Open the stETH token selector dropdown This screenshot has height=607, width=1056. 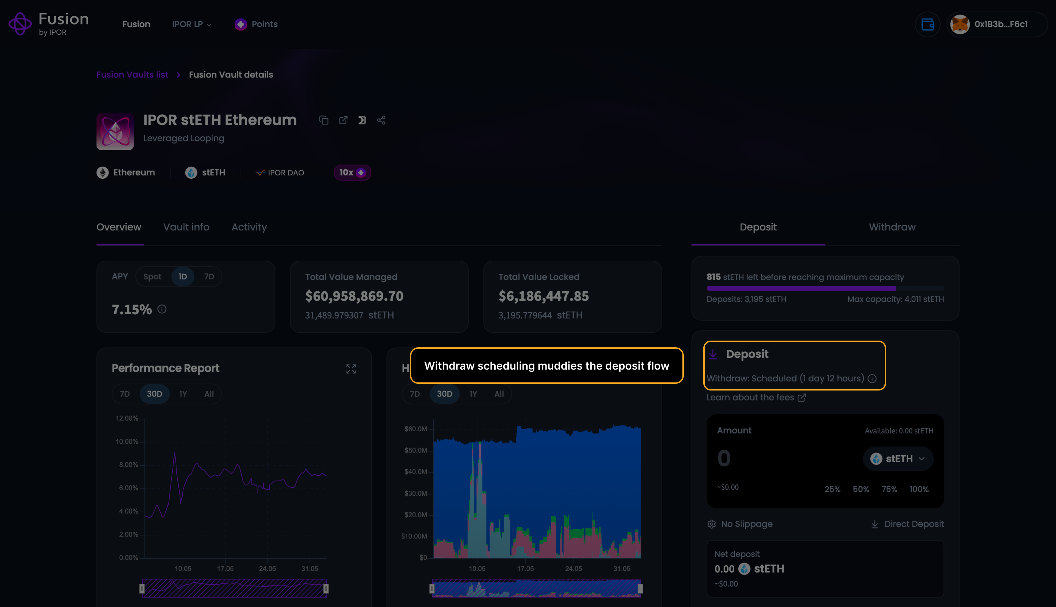[898, 459]
